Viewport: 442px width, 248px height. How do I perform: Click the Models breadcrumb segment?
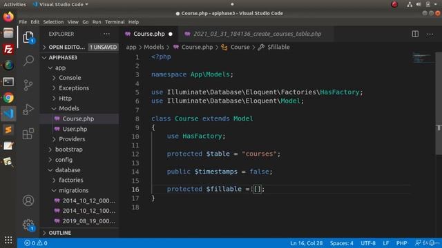[x=154, y=48]
